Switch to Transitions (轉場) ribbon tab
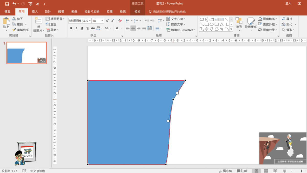Screen dimensions: 307x173 point(61,12)
